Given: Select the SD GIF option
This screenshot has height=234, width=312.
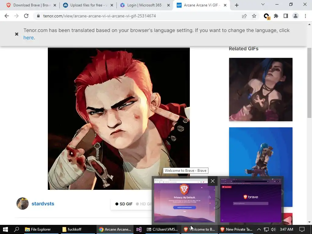Looking at the screenshot, I should click(x=124, y=204).
